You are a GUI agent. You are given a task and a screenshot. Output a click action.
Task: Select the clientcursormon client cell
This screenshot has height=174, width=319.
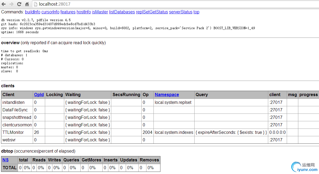pos(17,125)
